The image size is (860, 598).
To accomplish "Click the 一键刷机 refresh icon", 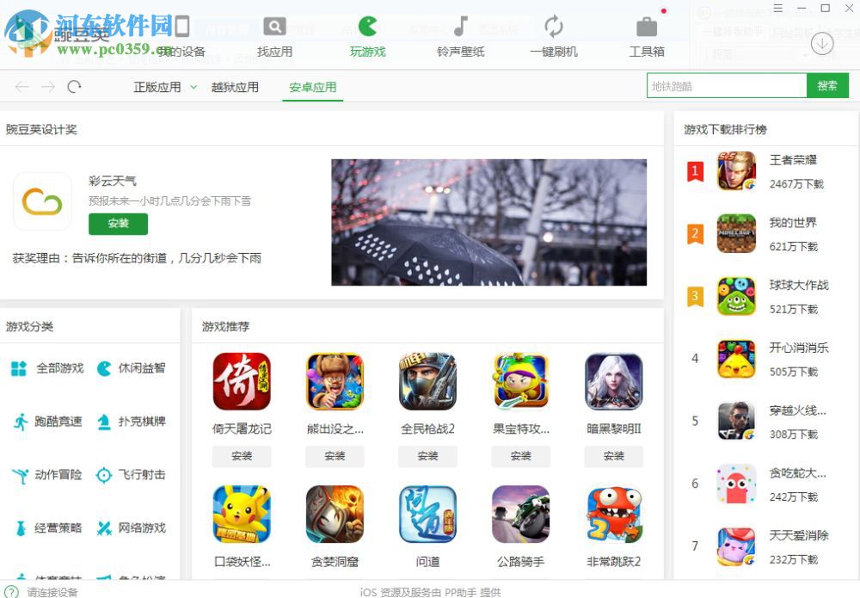I will click(553, 27).
